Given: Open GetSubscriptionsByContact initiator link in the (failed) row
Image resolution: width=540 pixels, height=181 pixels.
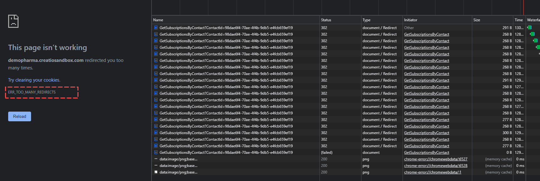Looking at the screenshot, I should click(x=426, y=153).
